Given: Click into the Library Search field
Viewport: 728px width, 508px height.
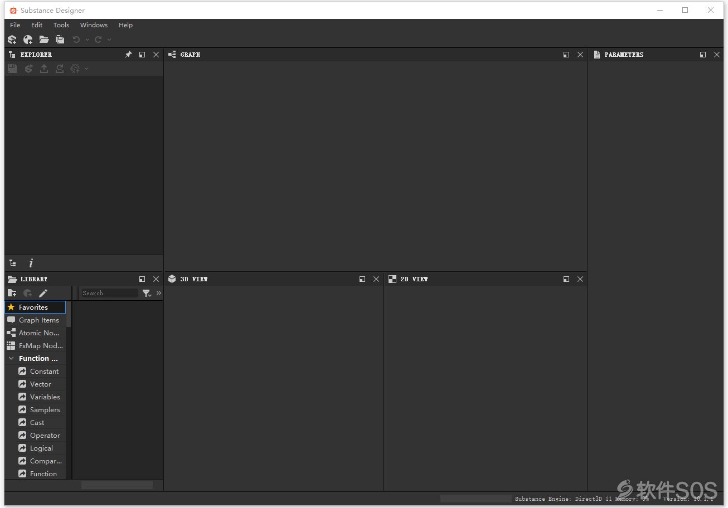Looking at the screenshot, I should tap(109, 293).
